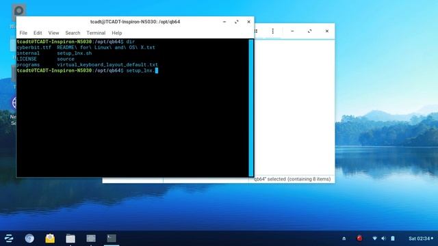Viewport: 438px width, 246px height.
Task: Open the Files manager taskbar icon
Action: tap(70, 238)
